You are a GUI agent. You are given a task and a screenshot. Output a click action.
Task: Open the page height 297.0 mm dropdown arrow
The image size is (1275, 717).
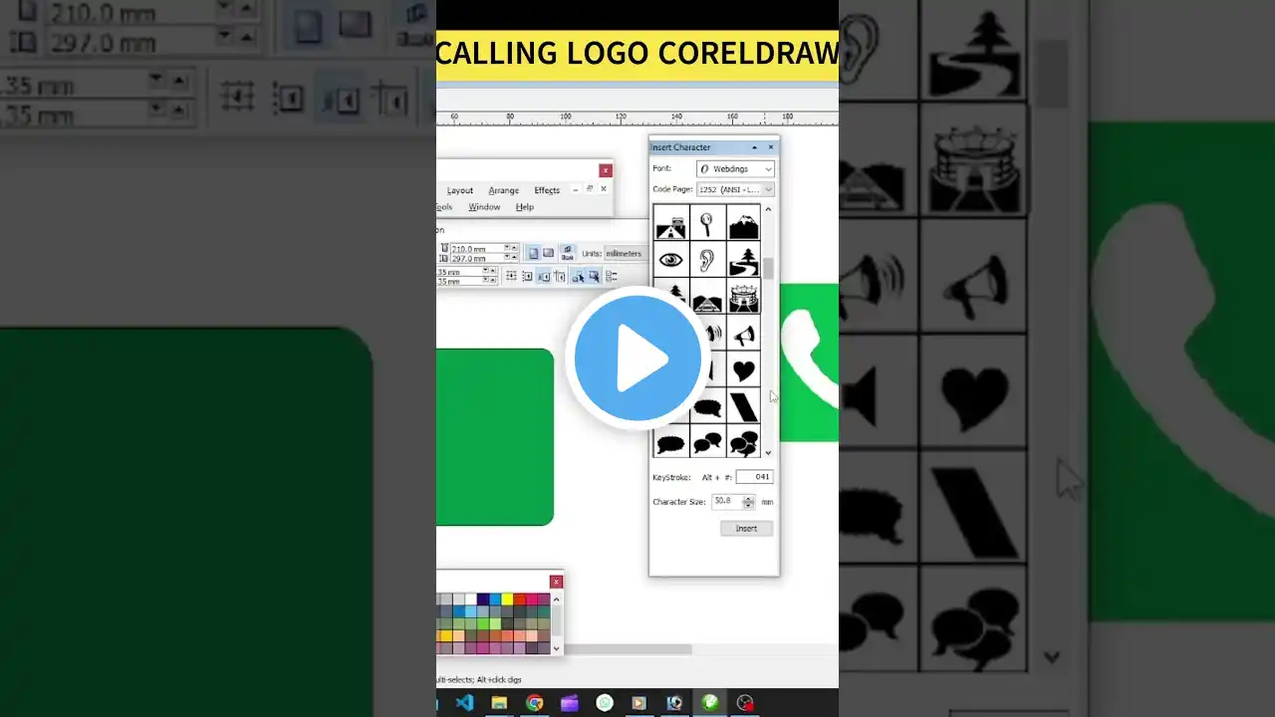pyautogui.click(x=506, y=258)
